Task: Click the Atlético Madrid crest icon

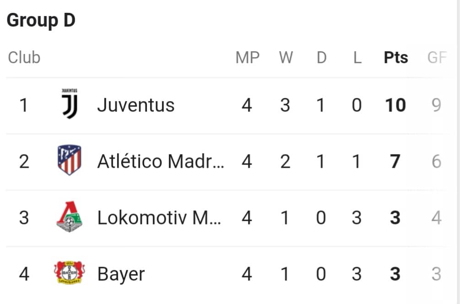Action: point(69,160)
